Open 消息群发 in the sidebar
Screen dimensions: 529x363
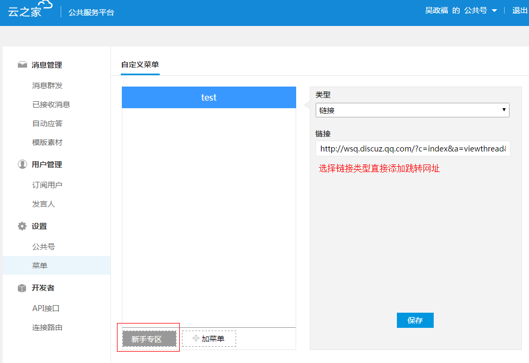coord(48,85)
